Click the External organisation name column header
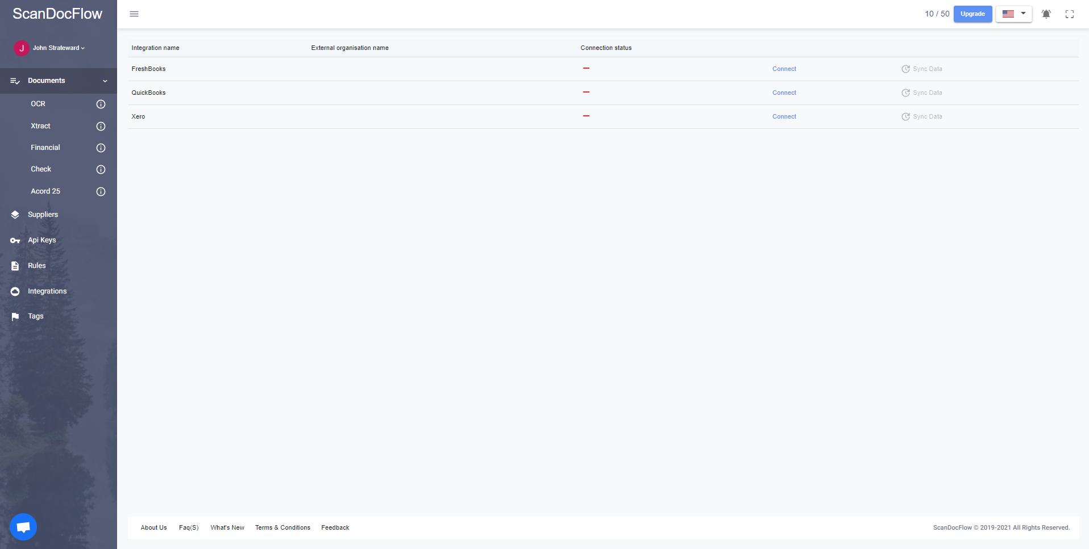 click(350, 48)
